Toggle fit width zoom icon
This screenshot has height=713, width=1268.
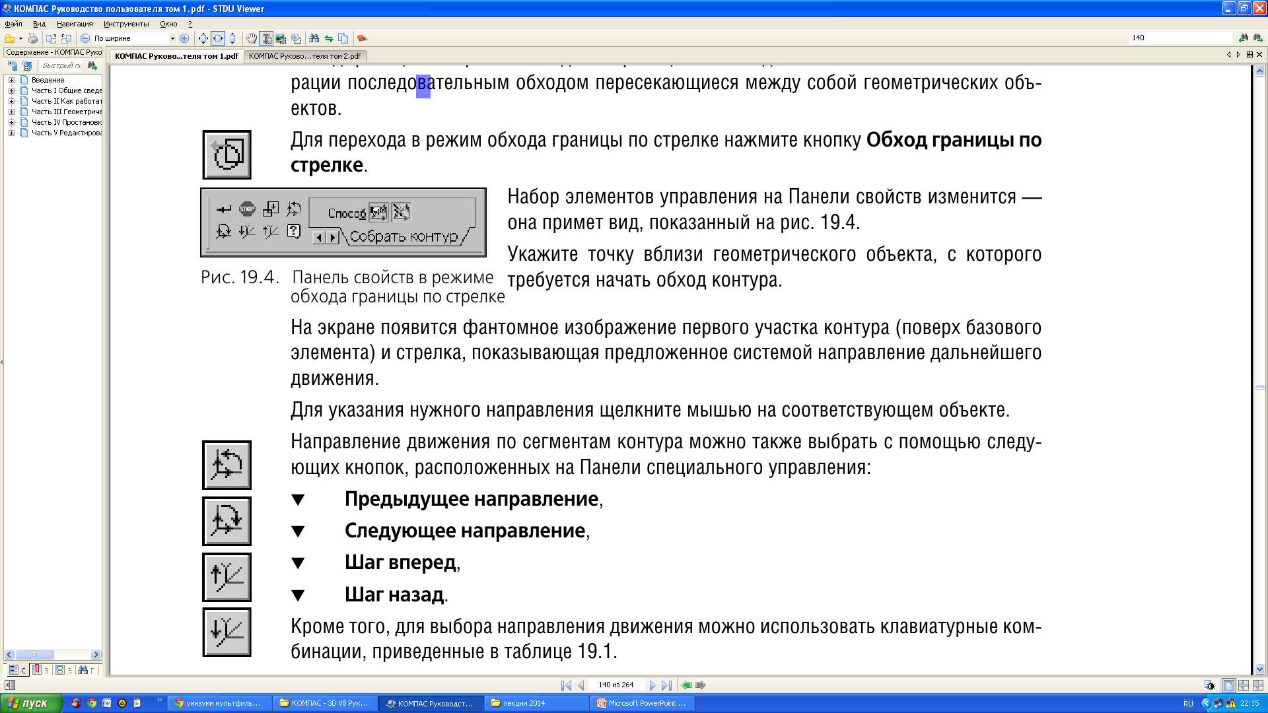218,38
